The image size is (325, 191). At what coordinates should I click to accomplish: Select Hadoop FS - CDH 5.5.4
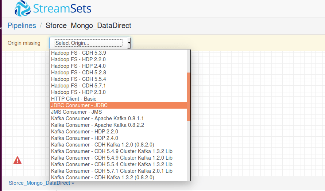pyautogui.click(x=78, y=79)
